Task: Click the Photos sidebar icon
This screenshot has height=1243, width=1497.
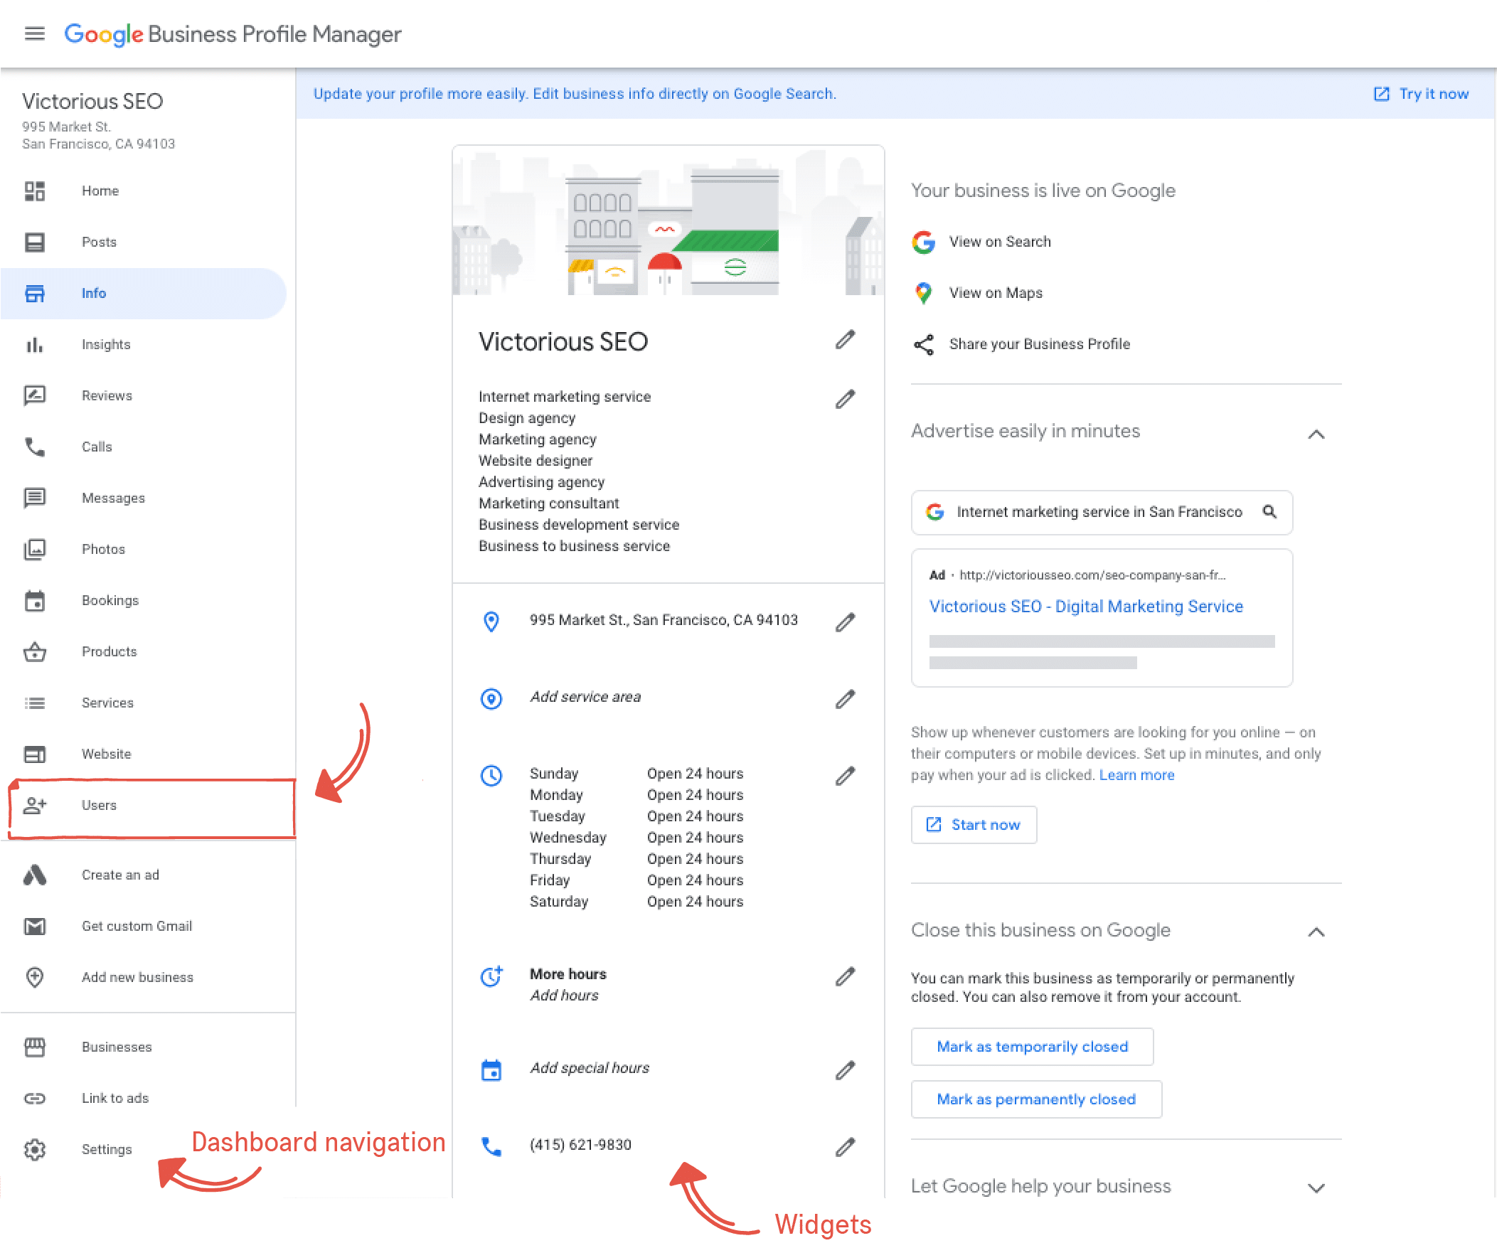Action: (34, 550)
